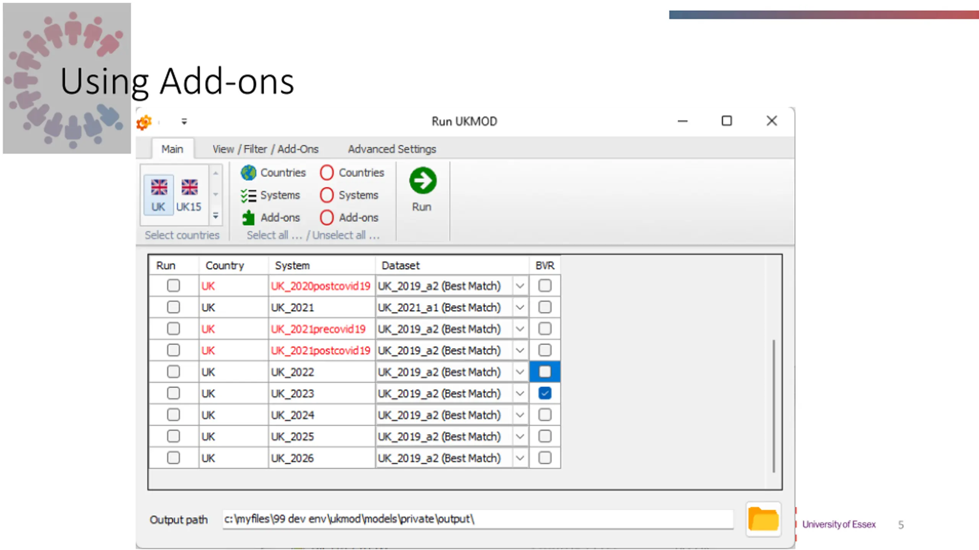979x550 pixels.
Task: Open the Advanced Settings tab
Action: (x=392, y=149)
